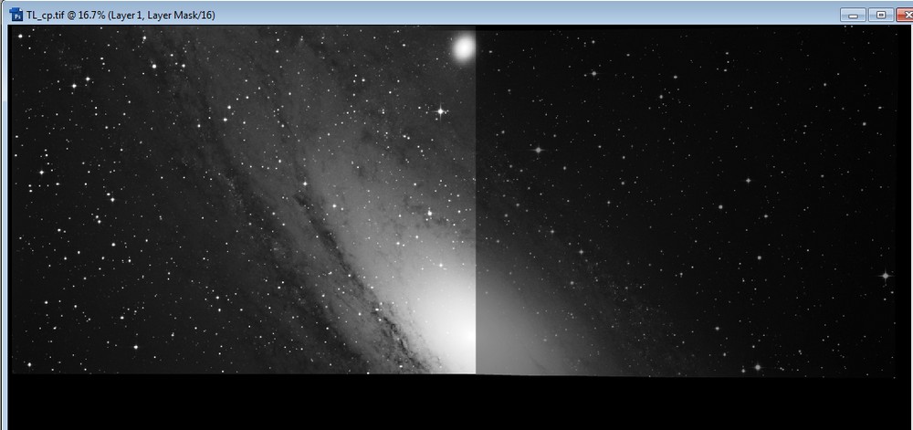This screenshot has width=913, height=430.
Task: Close the TL_cp.tif document window
Action: (904, 15)
